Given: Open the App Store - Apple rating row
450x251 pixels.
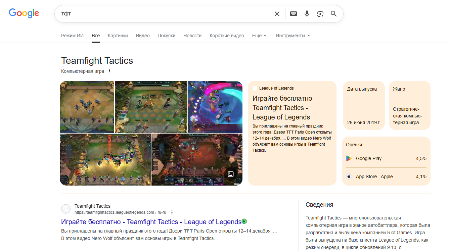Looking at the screenshot, I should pyautogui.click(x=386, y=177).
